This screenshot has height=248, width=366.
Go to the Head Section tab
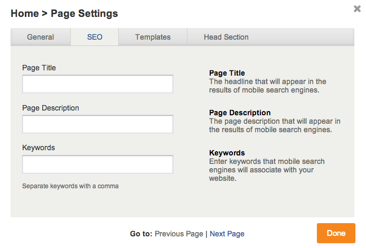[x=226, y=37]
